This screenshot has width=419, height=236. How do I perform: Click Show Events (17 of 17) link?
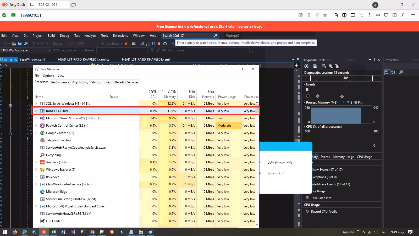point(327,170)
